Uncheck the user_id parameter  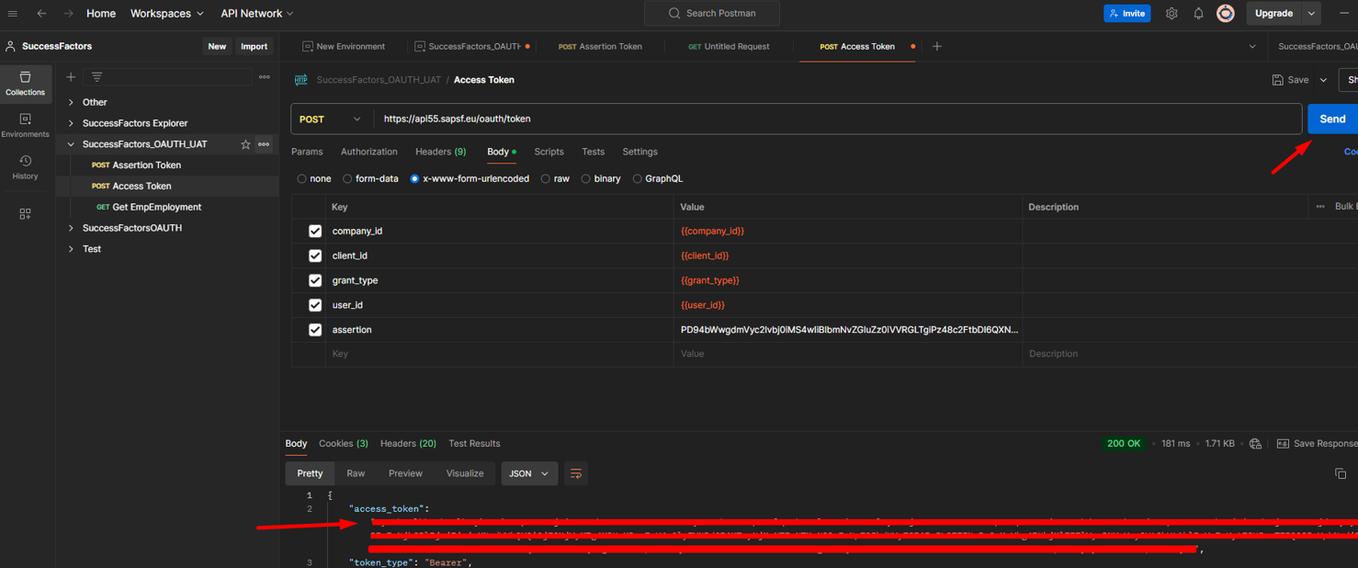pyautogui.click(x=315, y=305)
